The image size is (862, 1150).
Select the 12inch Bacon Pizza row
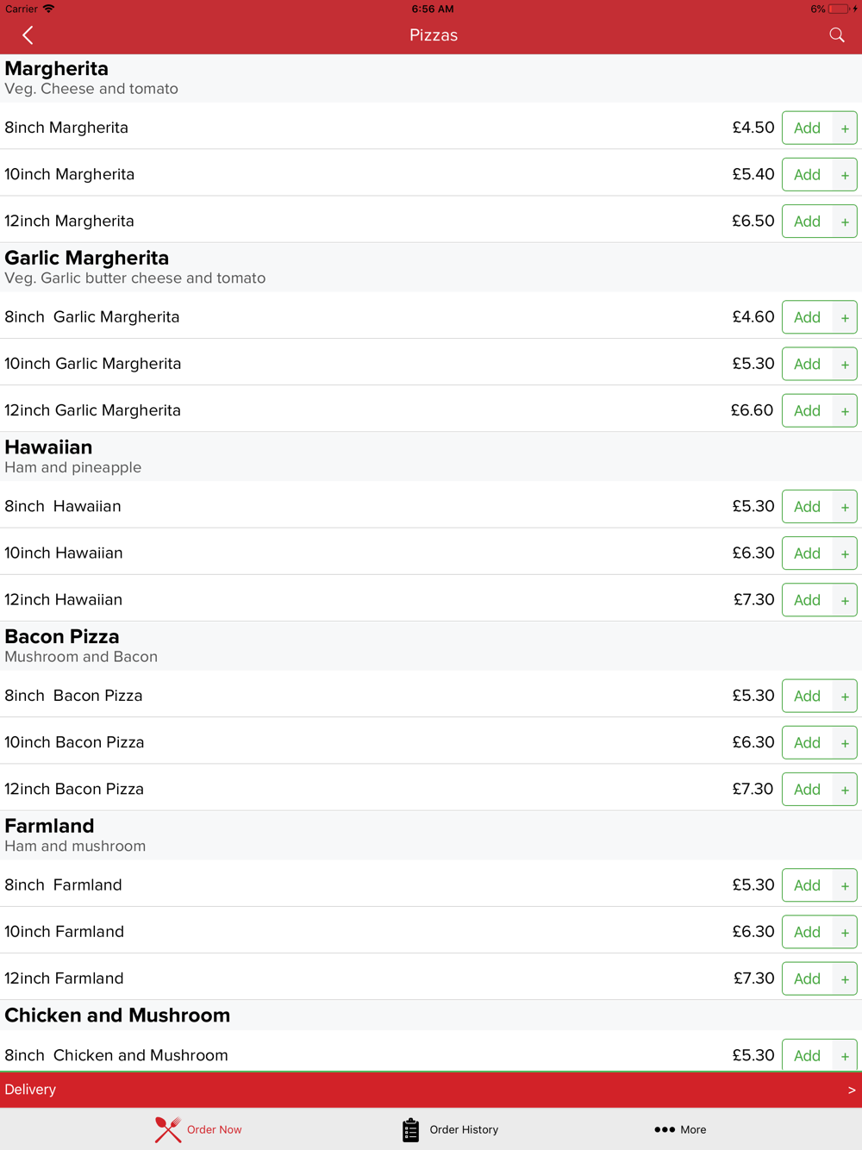click(x=345, y=789)
